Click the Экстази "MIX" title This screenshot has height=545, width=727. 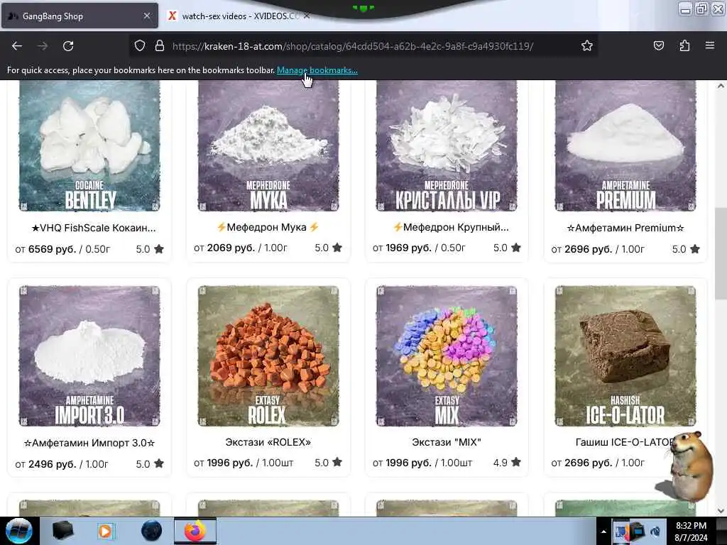pyautogui.click(x=447, y=442)
